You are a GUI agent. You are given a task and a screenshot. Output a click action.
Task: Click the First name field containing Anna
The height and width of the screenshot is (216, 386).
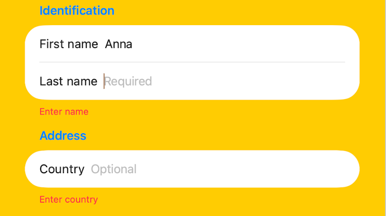tap(192, 44)
